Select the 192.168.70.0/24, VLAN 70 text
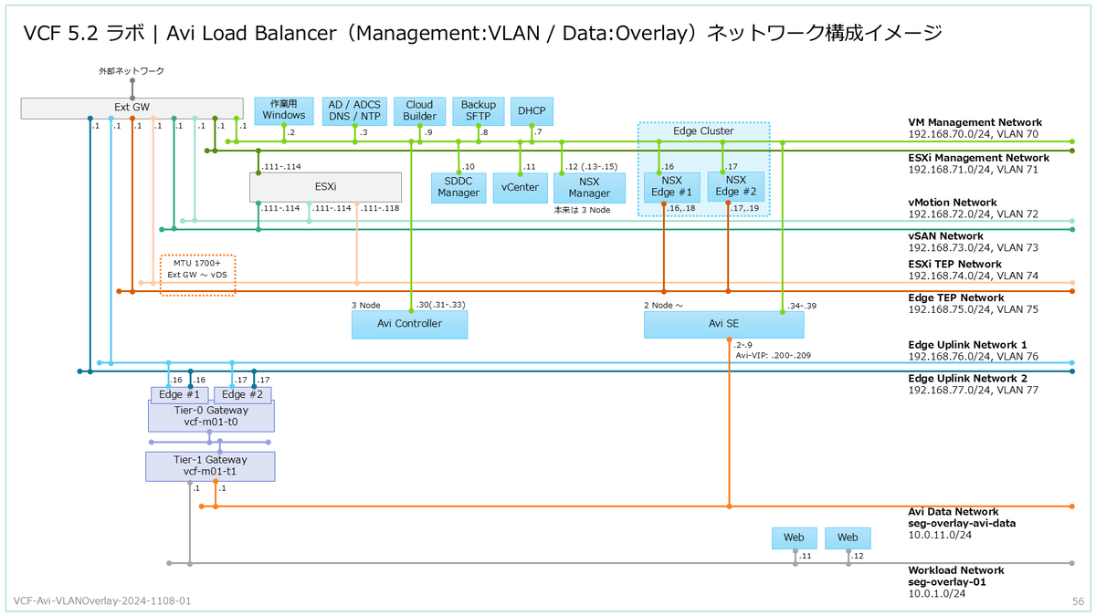The image size is (1096, 616). pyautogui.click(x=973, y=134)
